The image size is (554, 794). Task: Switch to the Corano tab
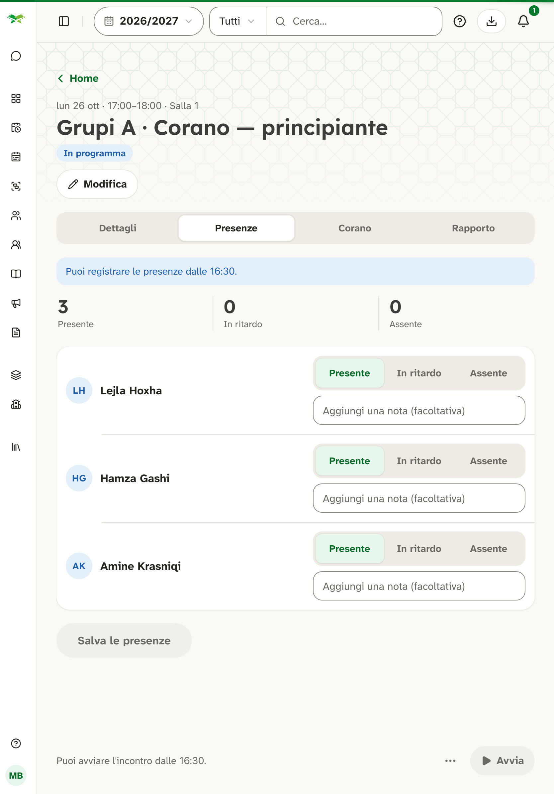click(x=355, y=228)
